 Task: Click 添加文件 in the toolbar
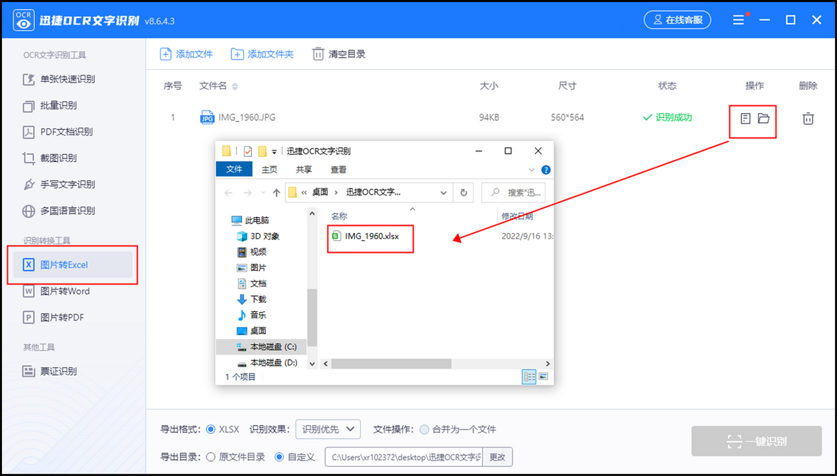coord(186,54)
